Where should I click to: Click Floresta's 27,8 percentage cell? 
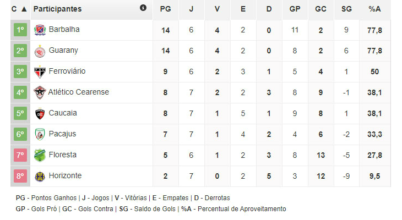point(374,155)
